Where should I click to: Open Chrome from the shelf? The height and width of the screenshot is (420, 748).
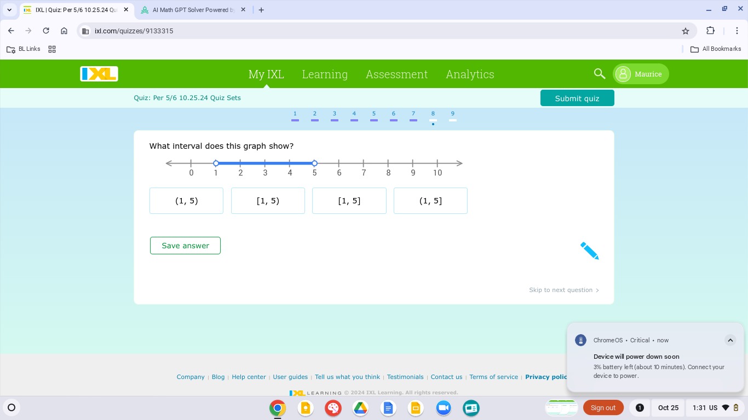(278, 408)
